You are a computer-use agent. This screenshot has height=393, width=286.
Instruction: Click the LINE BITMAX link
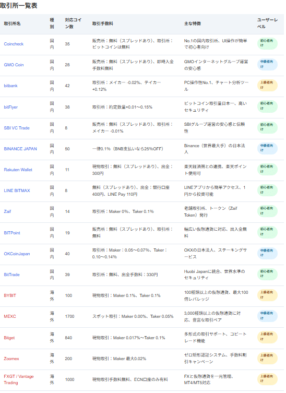tap(17, 190)
